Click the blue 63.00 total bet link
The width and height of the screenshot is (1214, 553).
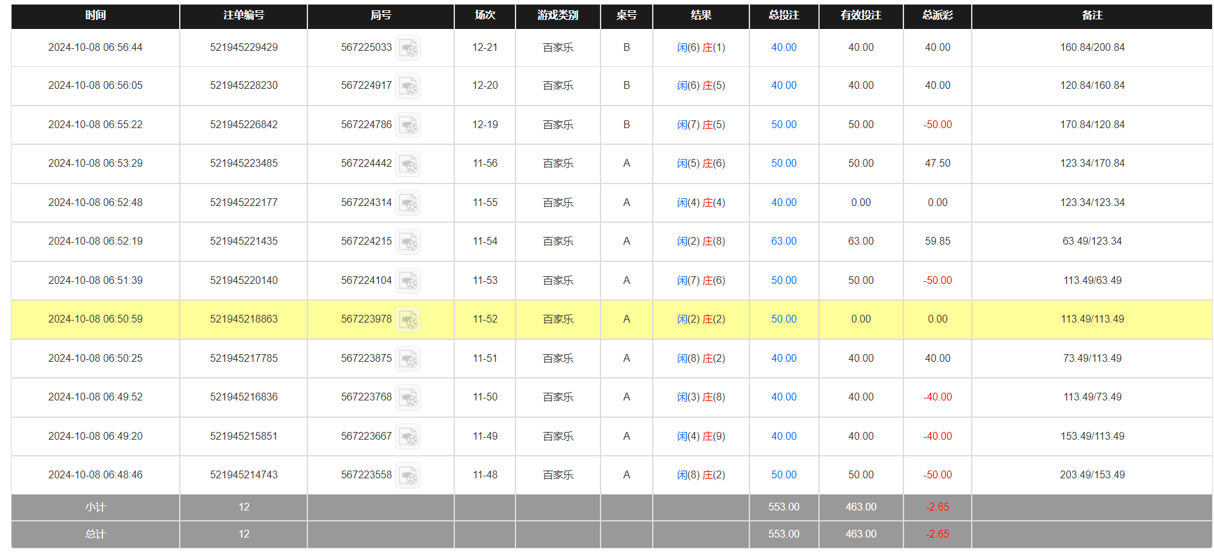click(x=784, y=241)
